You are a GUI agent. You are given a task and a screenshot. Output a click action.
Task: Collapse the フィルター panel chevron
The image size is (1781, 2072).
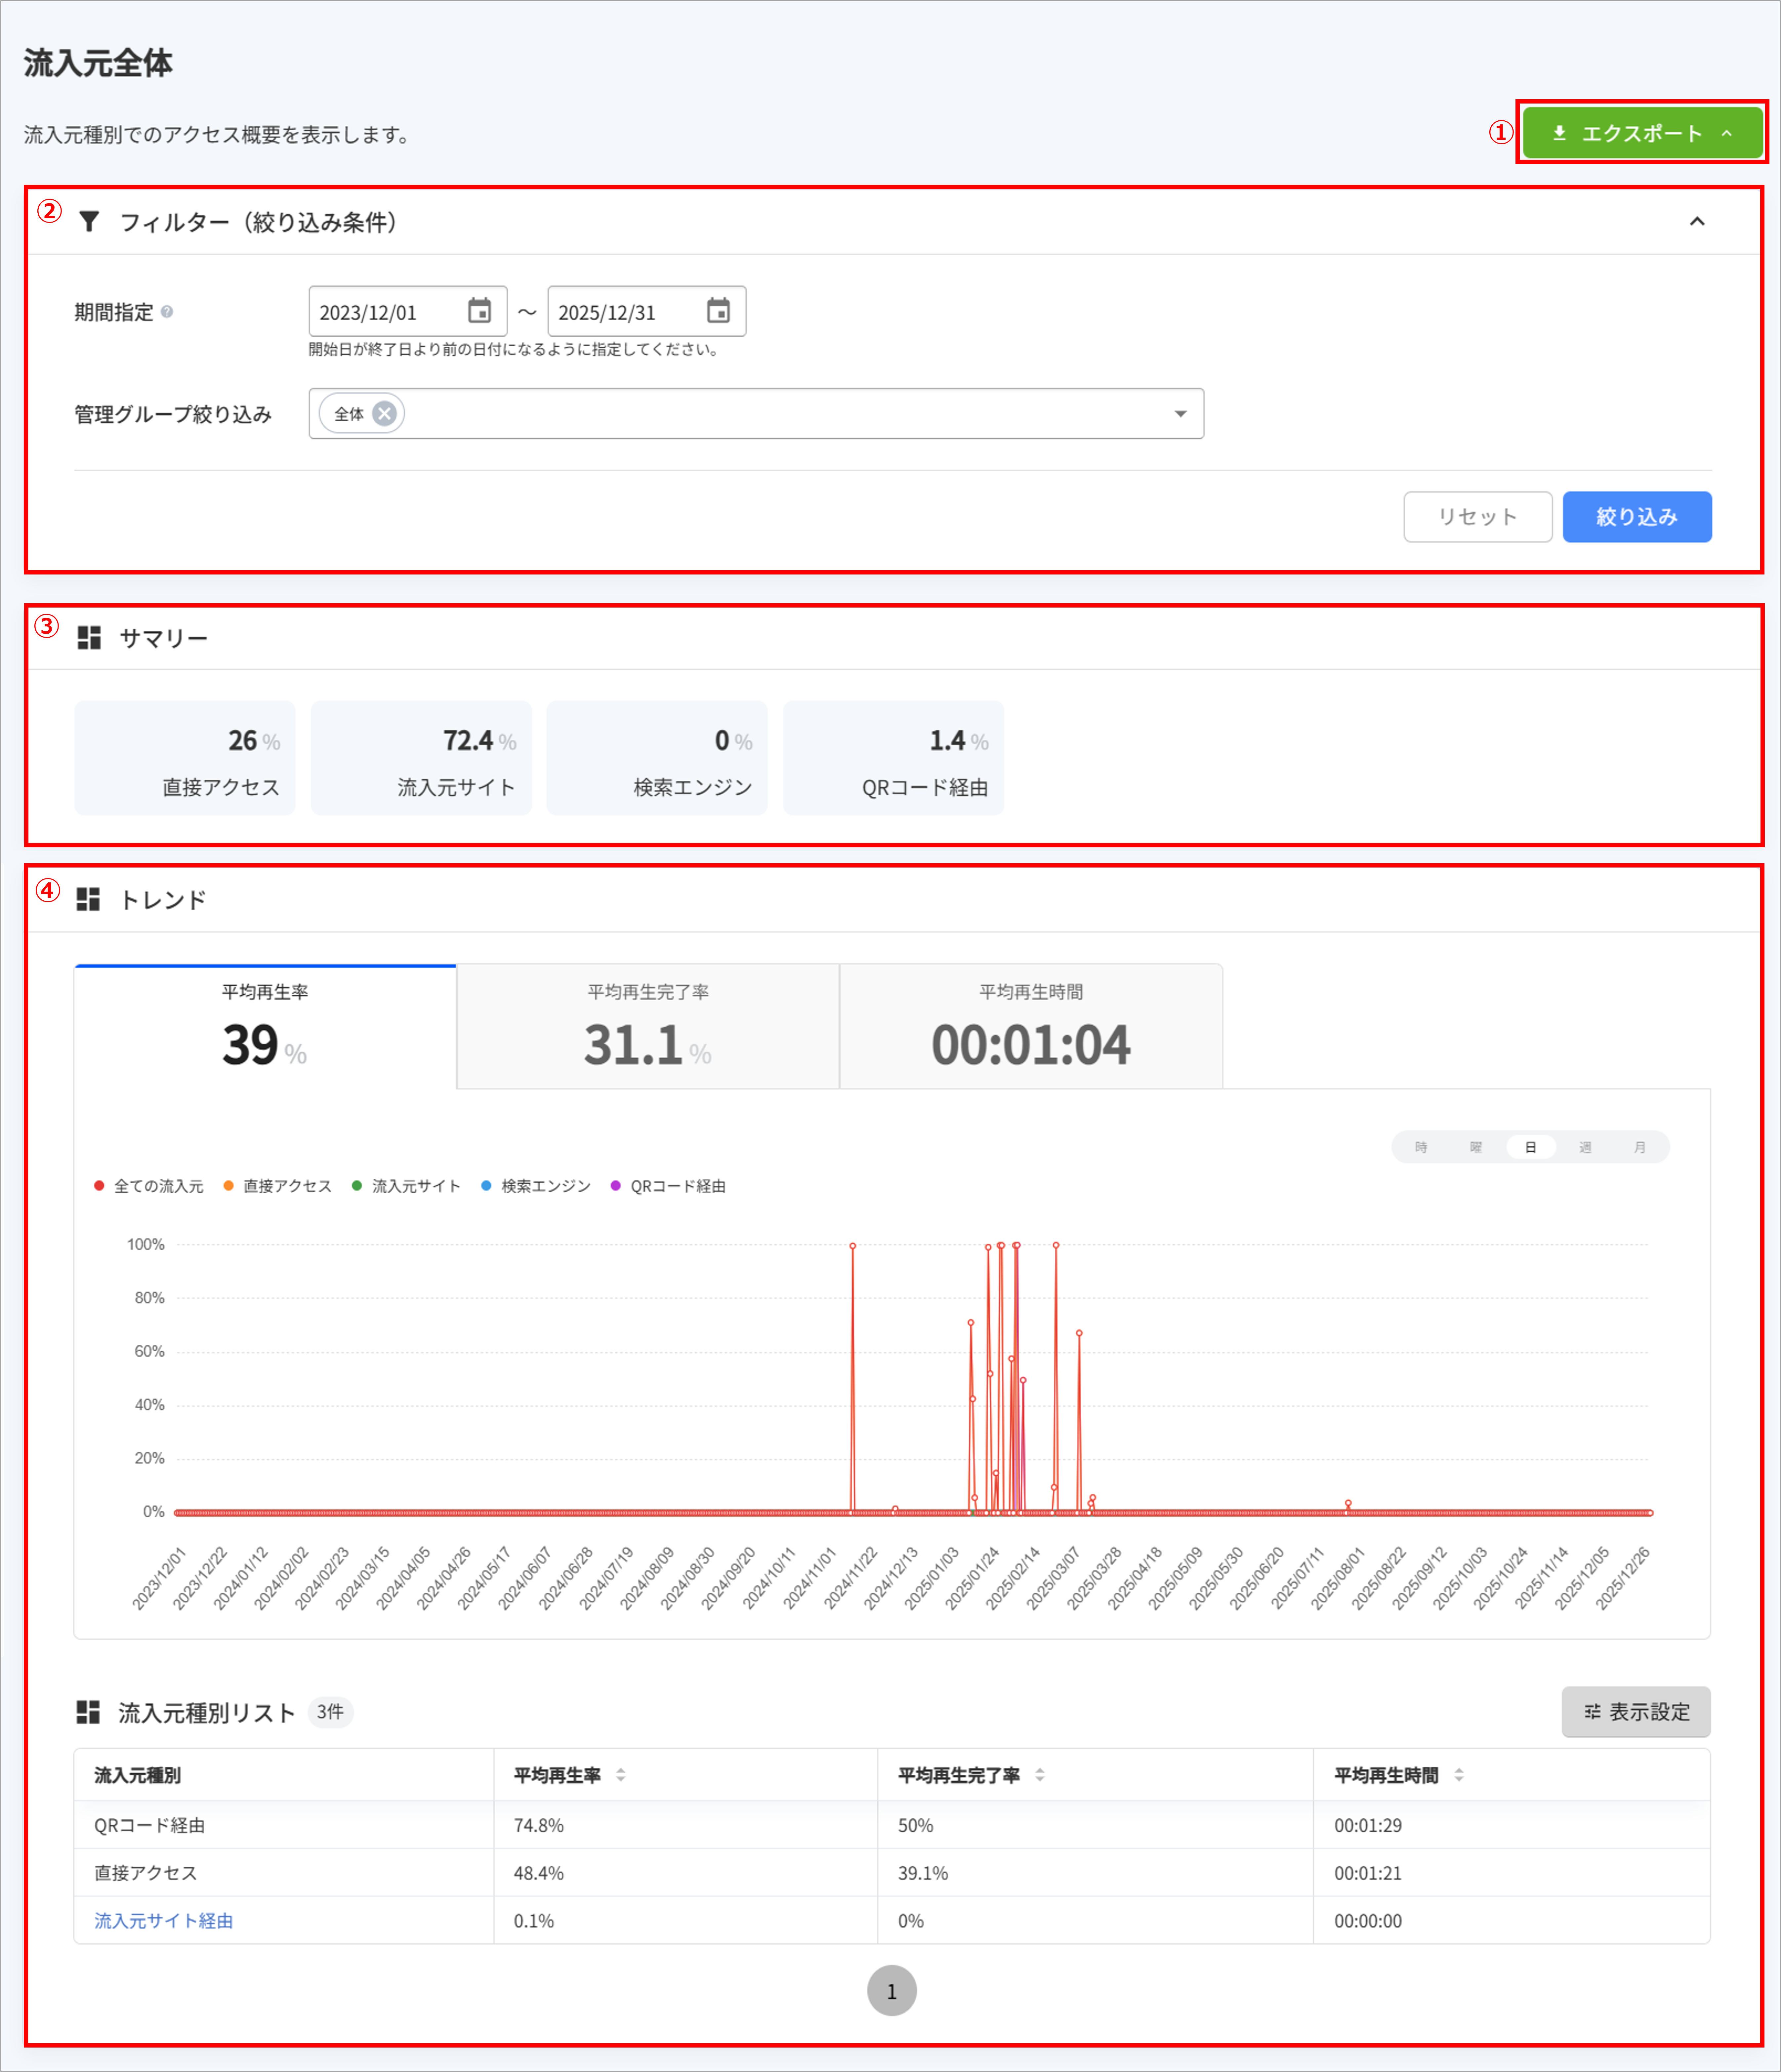point(1697,222)
